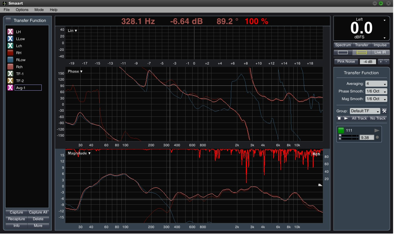Click the Avg-1 trace name field
This screenshot has height=236, width=394.
coord(28,88)
